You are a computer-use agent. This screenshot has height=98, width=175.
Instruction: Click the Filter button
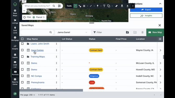click(x=98, y=32)
